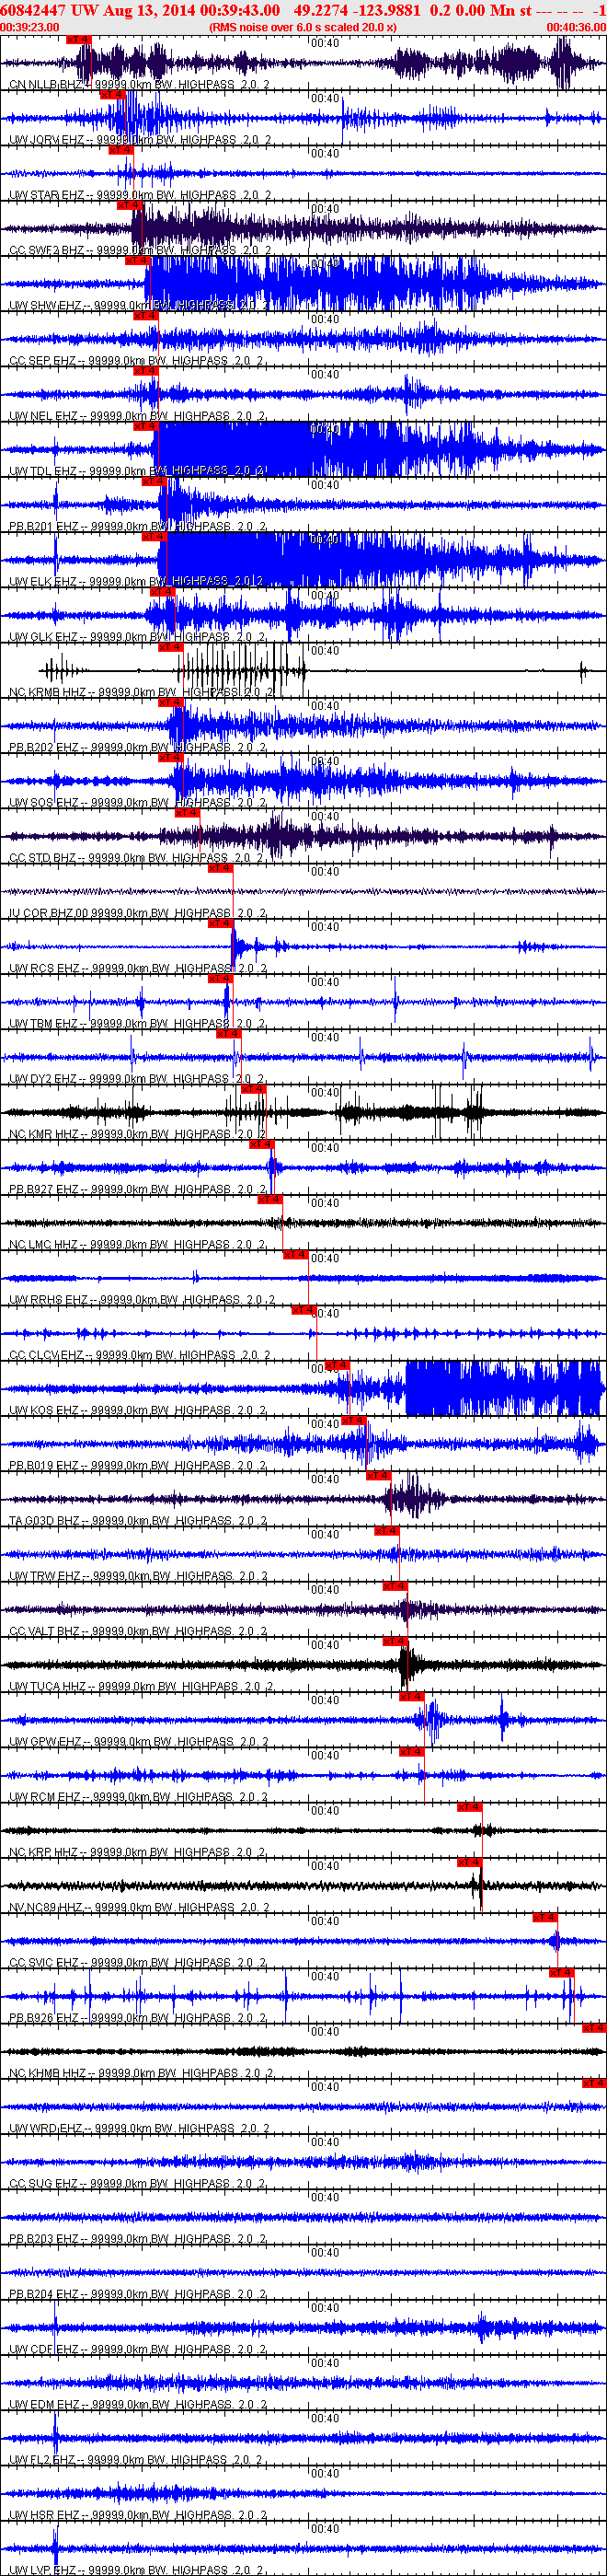Select the UW RCM EHZ station label
Image resolution: width=607 pixels, height=2576 pixels.
138,1797
